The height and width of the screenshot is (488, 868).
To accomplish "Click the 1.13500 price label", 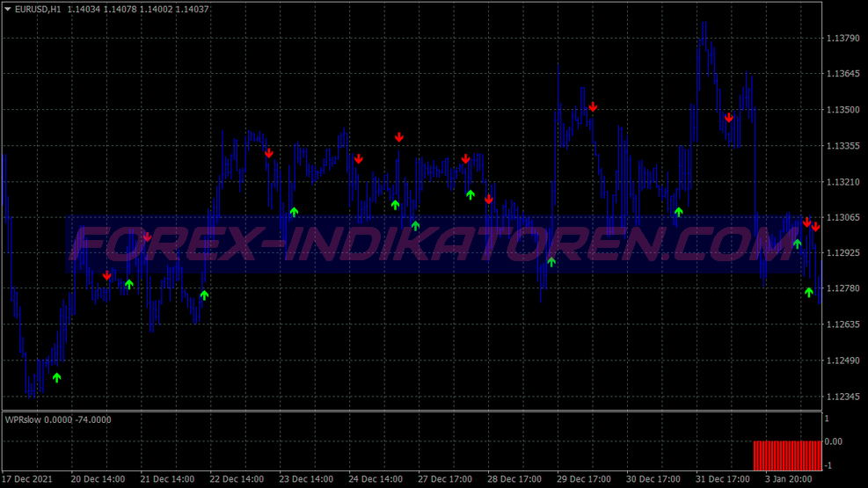I will pyautogui.click(x=842, y=110).
